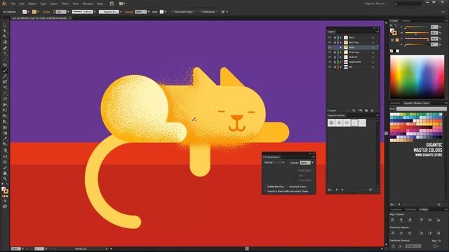449x252 pixels.
Task: Select the Direct Selection tool
Action: click(5, 31)
